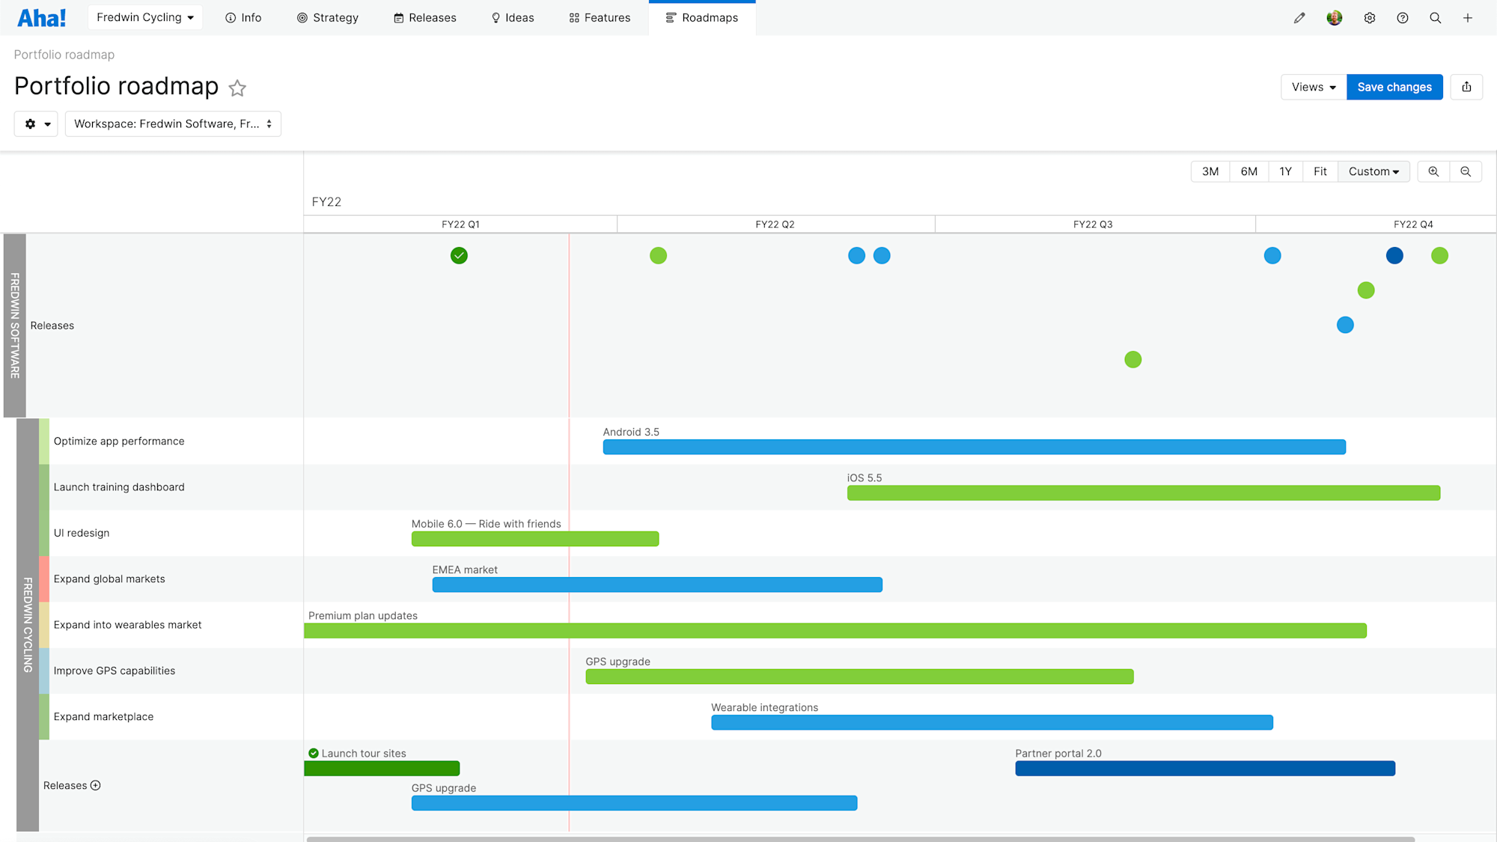Expand the Custom timeframe dropdown
1497x842 pixels.
pyautogui.click(x=1373, y=171)
